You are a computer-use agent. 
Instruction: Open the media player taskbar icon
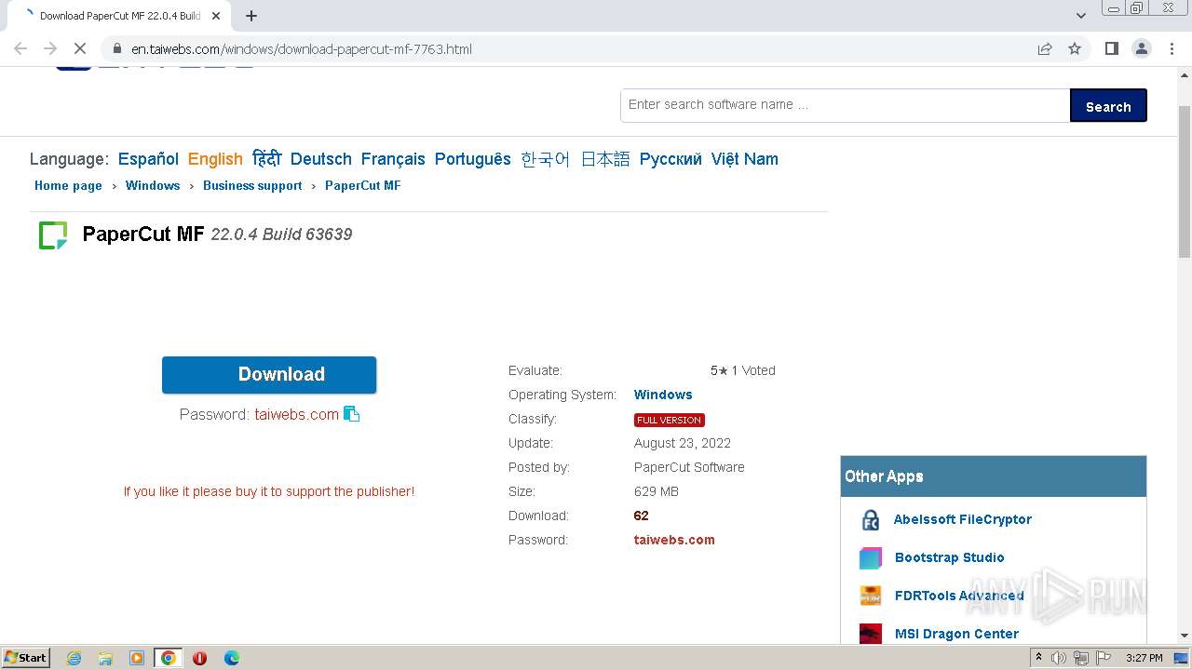(x=137, y=658)
